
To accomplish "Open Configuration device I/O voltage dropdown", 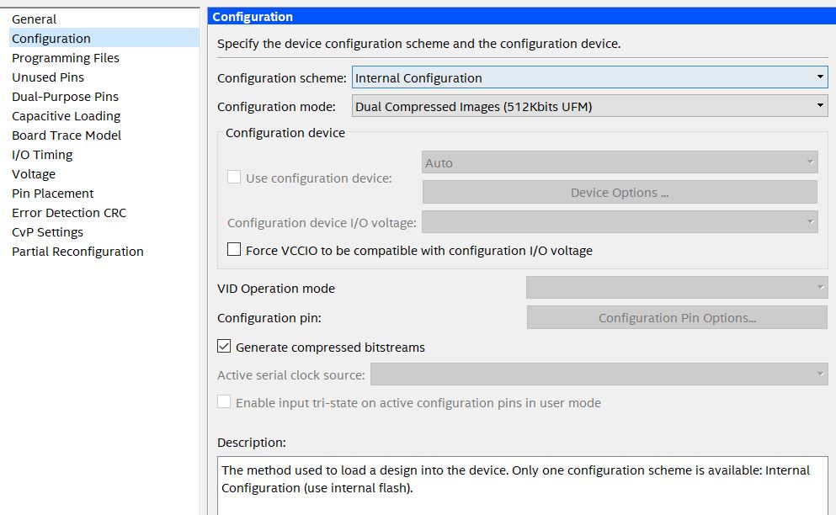I will 620,222.
